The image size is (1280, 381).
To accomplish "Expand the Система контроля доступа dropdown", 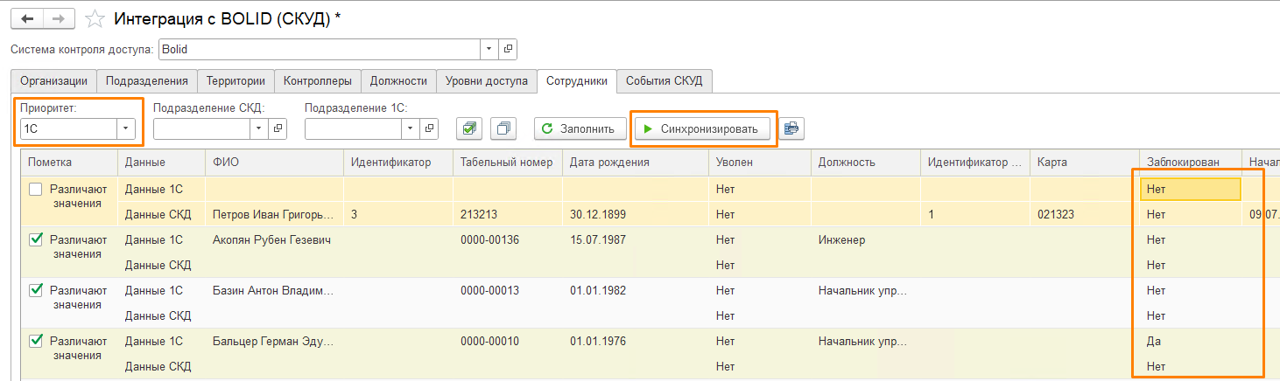I will click(x=489, y=49).
